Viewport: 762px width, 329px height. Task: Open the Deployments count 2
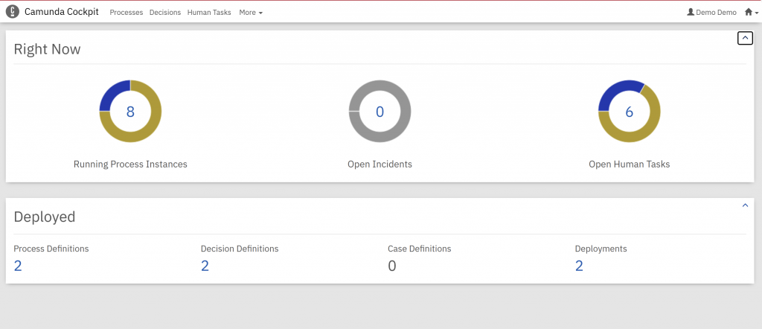pyautogui.click(x=579, y=266)
